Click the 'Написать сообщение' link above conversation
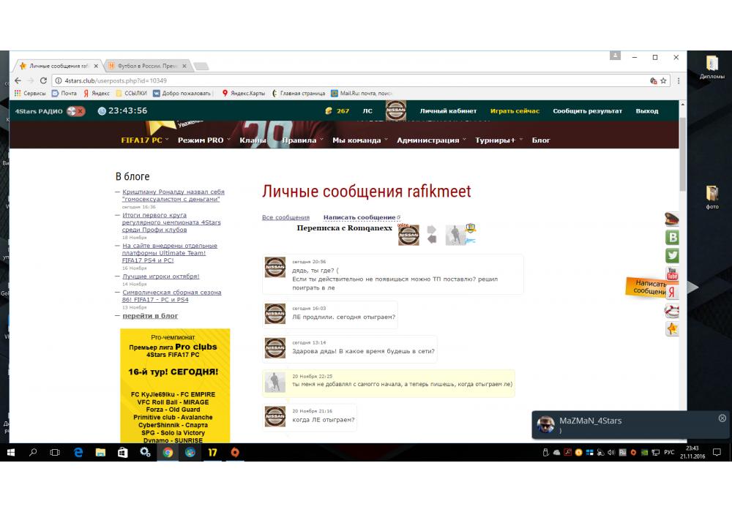This screenshot has height=512, width=732. (361, 217)
